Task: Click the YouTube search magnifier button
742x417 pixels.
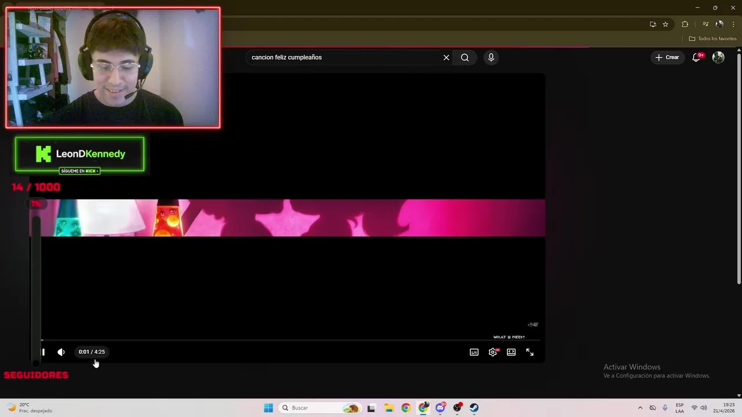Action: [x=465, y=57]
